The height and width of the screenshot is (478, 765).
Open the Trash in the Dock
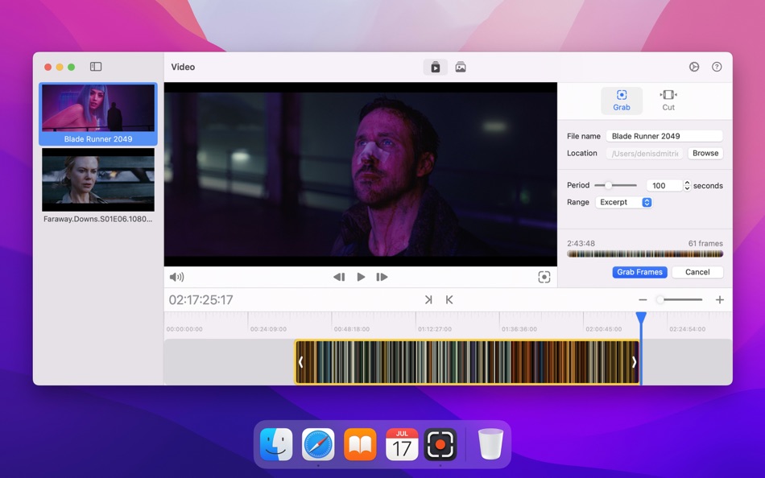coord(490,444)
